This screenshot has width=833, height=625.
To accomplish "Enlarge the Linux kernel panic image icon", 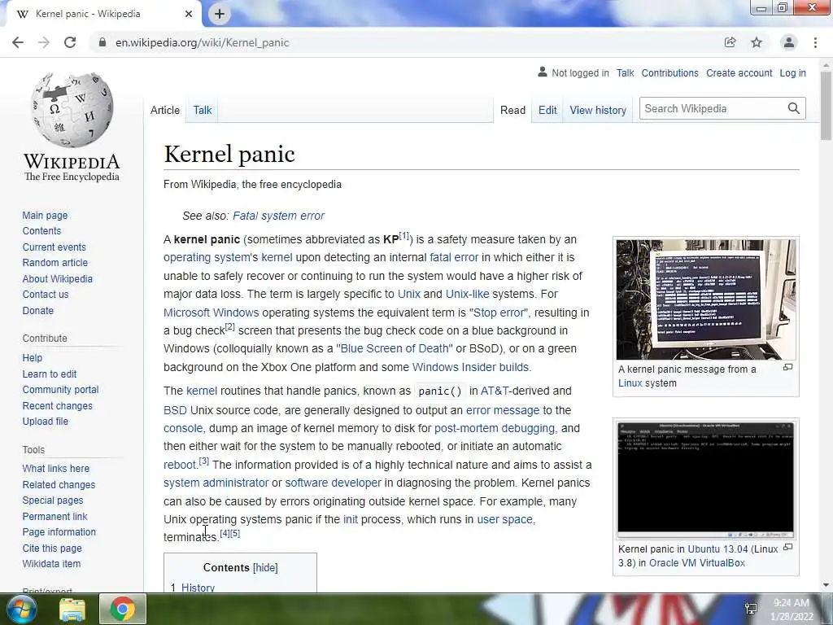I will [x=787, y=367].
